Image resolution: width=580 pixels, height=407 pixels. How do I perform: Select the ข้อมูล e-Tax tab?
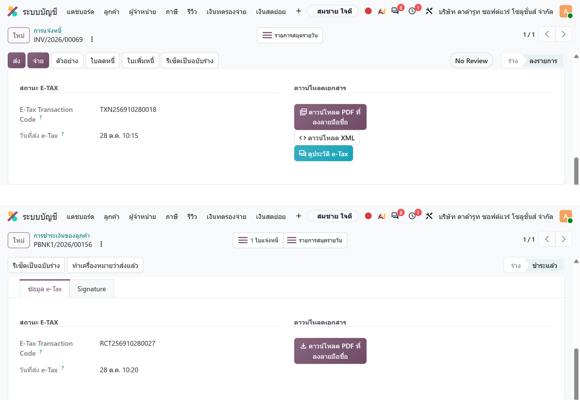(x=45, y=289)
